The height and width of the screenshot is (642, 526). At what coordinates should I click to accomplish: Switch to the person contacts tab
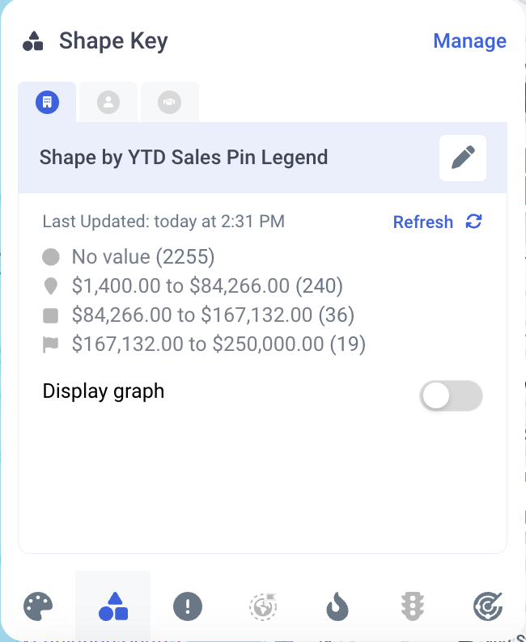pyautogui.click(x=108, y=103)
